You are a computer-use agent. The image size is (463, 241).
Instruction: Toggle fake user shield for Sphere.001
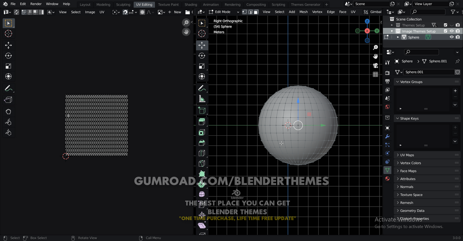click(x=457, y=72)
